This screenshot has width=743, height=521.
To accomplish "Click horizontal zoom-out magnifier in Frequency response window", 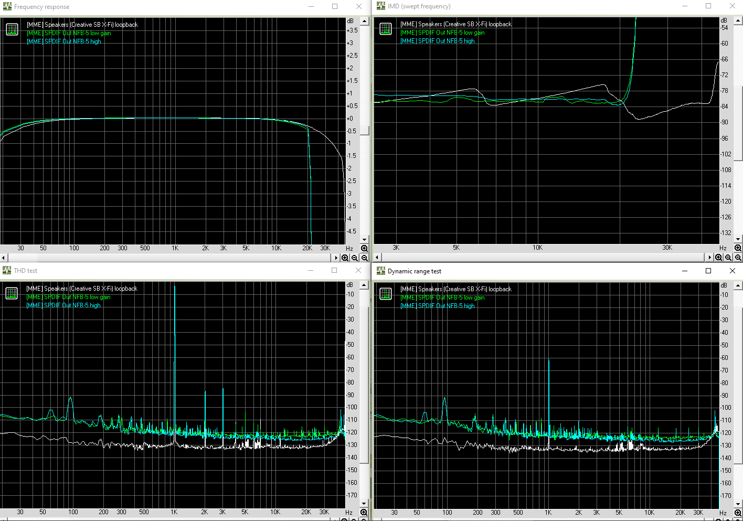I will click(x=355, y=258).
